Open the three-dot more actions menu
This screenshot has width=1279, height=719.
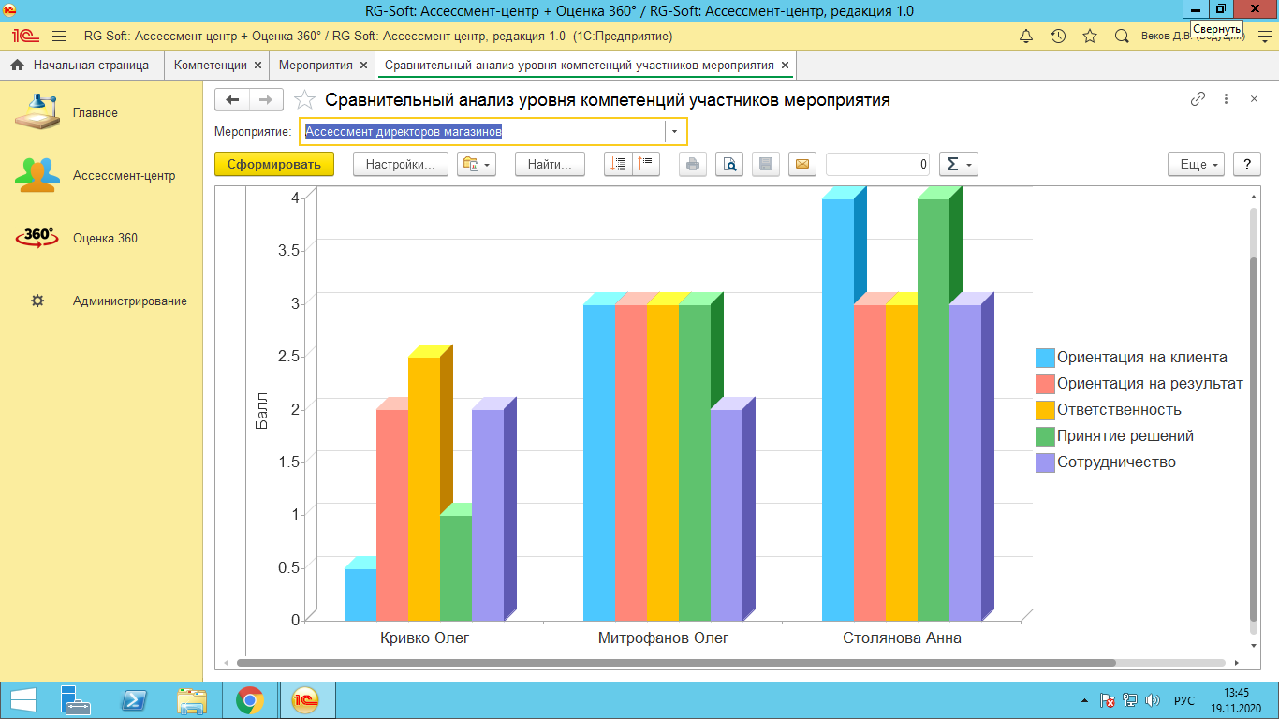pos(1226,99)
